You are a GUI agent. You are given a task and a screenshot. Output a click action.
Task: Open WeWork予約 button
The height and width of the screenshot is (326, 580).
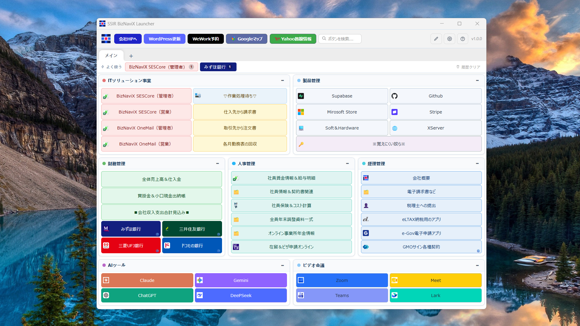[x=206, y=39]
